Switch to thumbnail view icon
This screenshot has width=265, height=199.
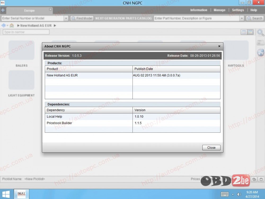250,32
